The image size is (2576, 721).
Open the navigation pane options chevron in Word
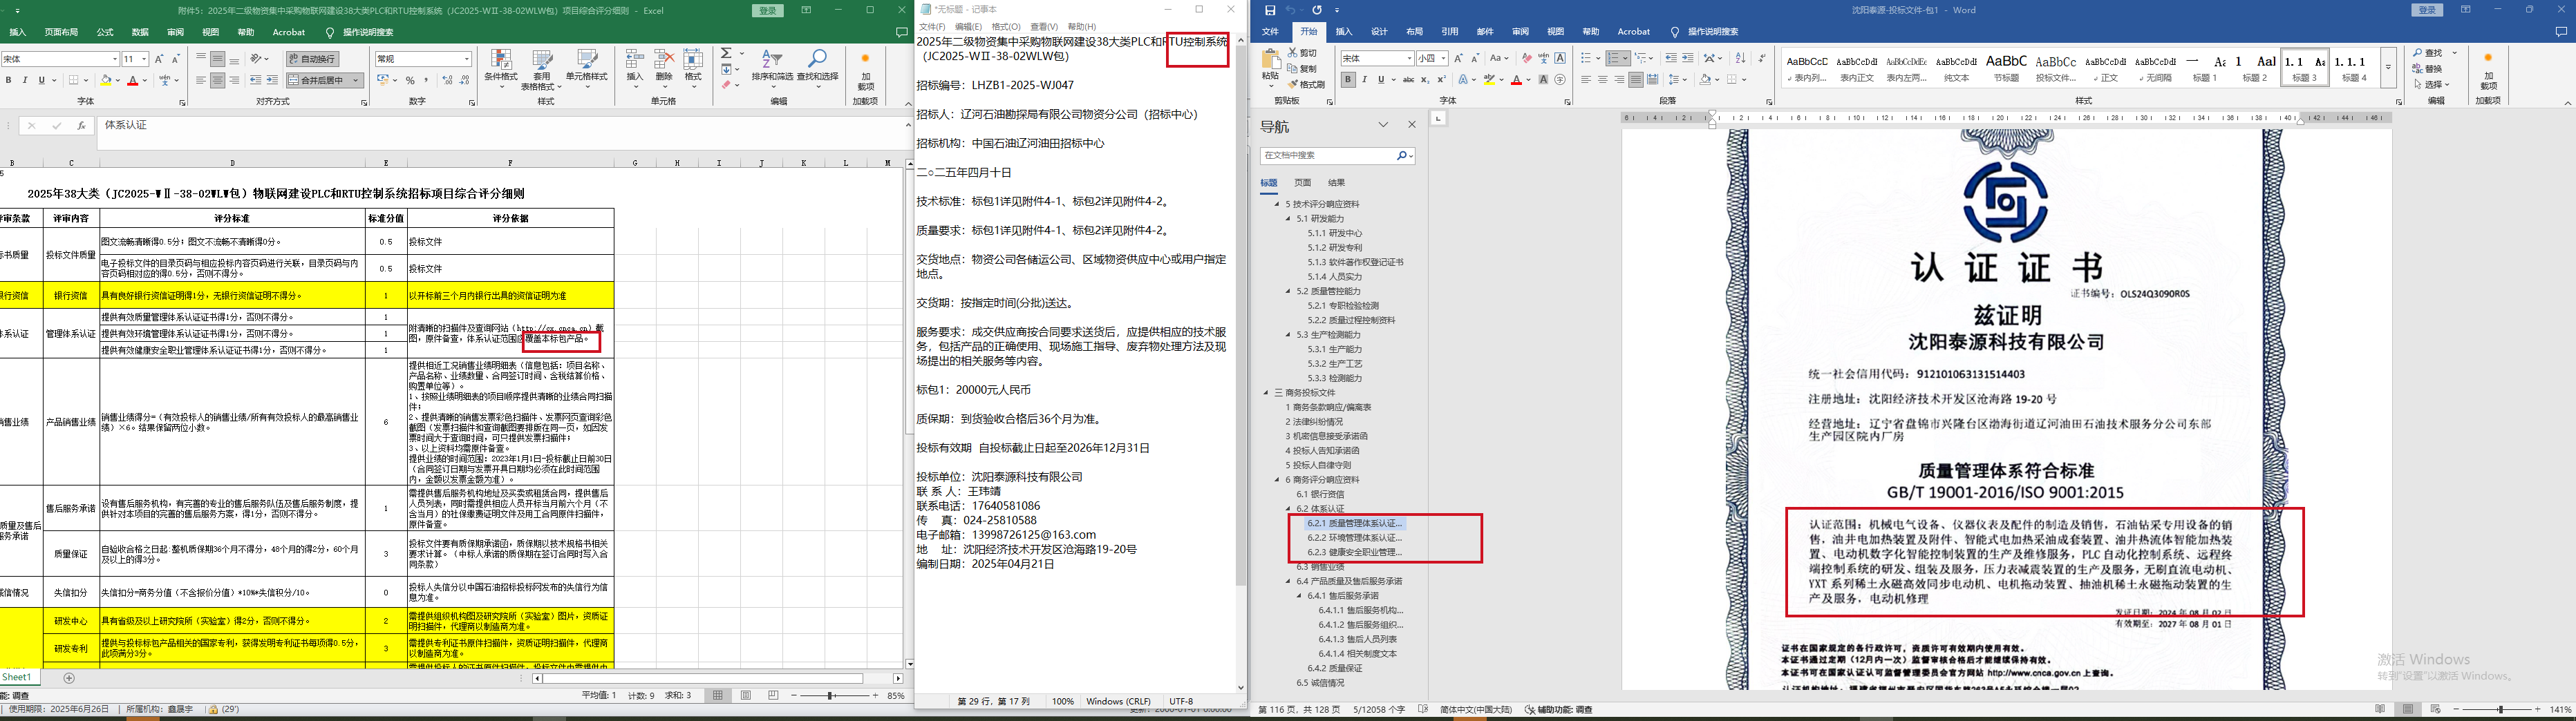pyautogui.click(x=1384, y=125)
